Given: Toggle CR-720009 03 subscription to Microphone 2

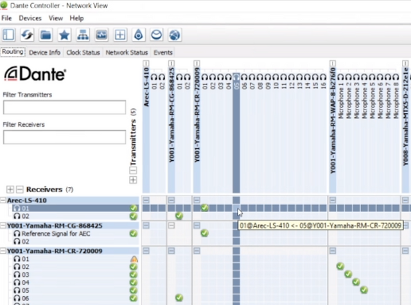Looking at the screenshot, I should pyautogui.click(x=348, y=274).
